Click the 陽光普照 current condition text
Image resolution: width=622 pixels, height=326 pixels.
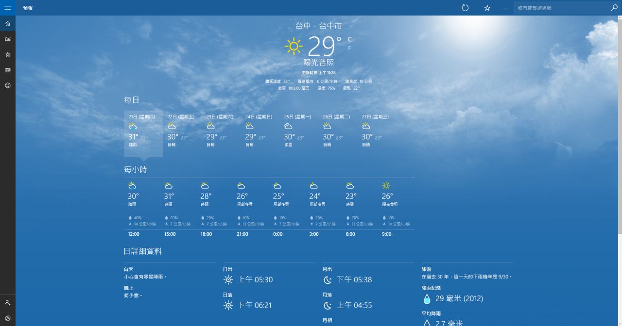(x=319, y=63)
